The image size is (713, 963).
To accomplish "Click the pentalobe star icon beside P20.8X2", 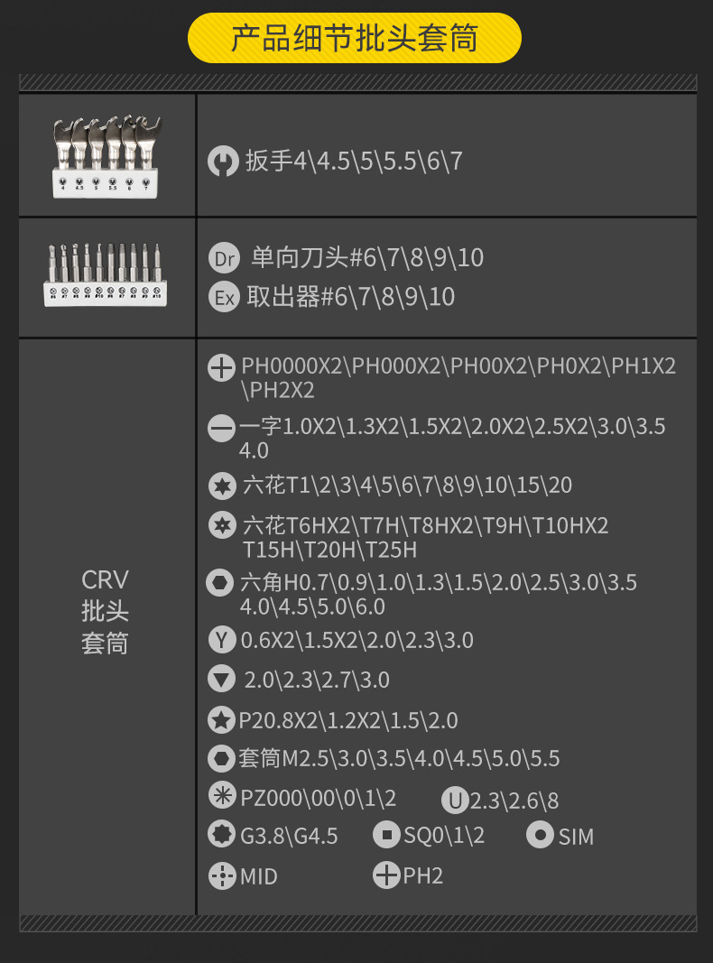I will tap(221, 720).
